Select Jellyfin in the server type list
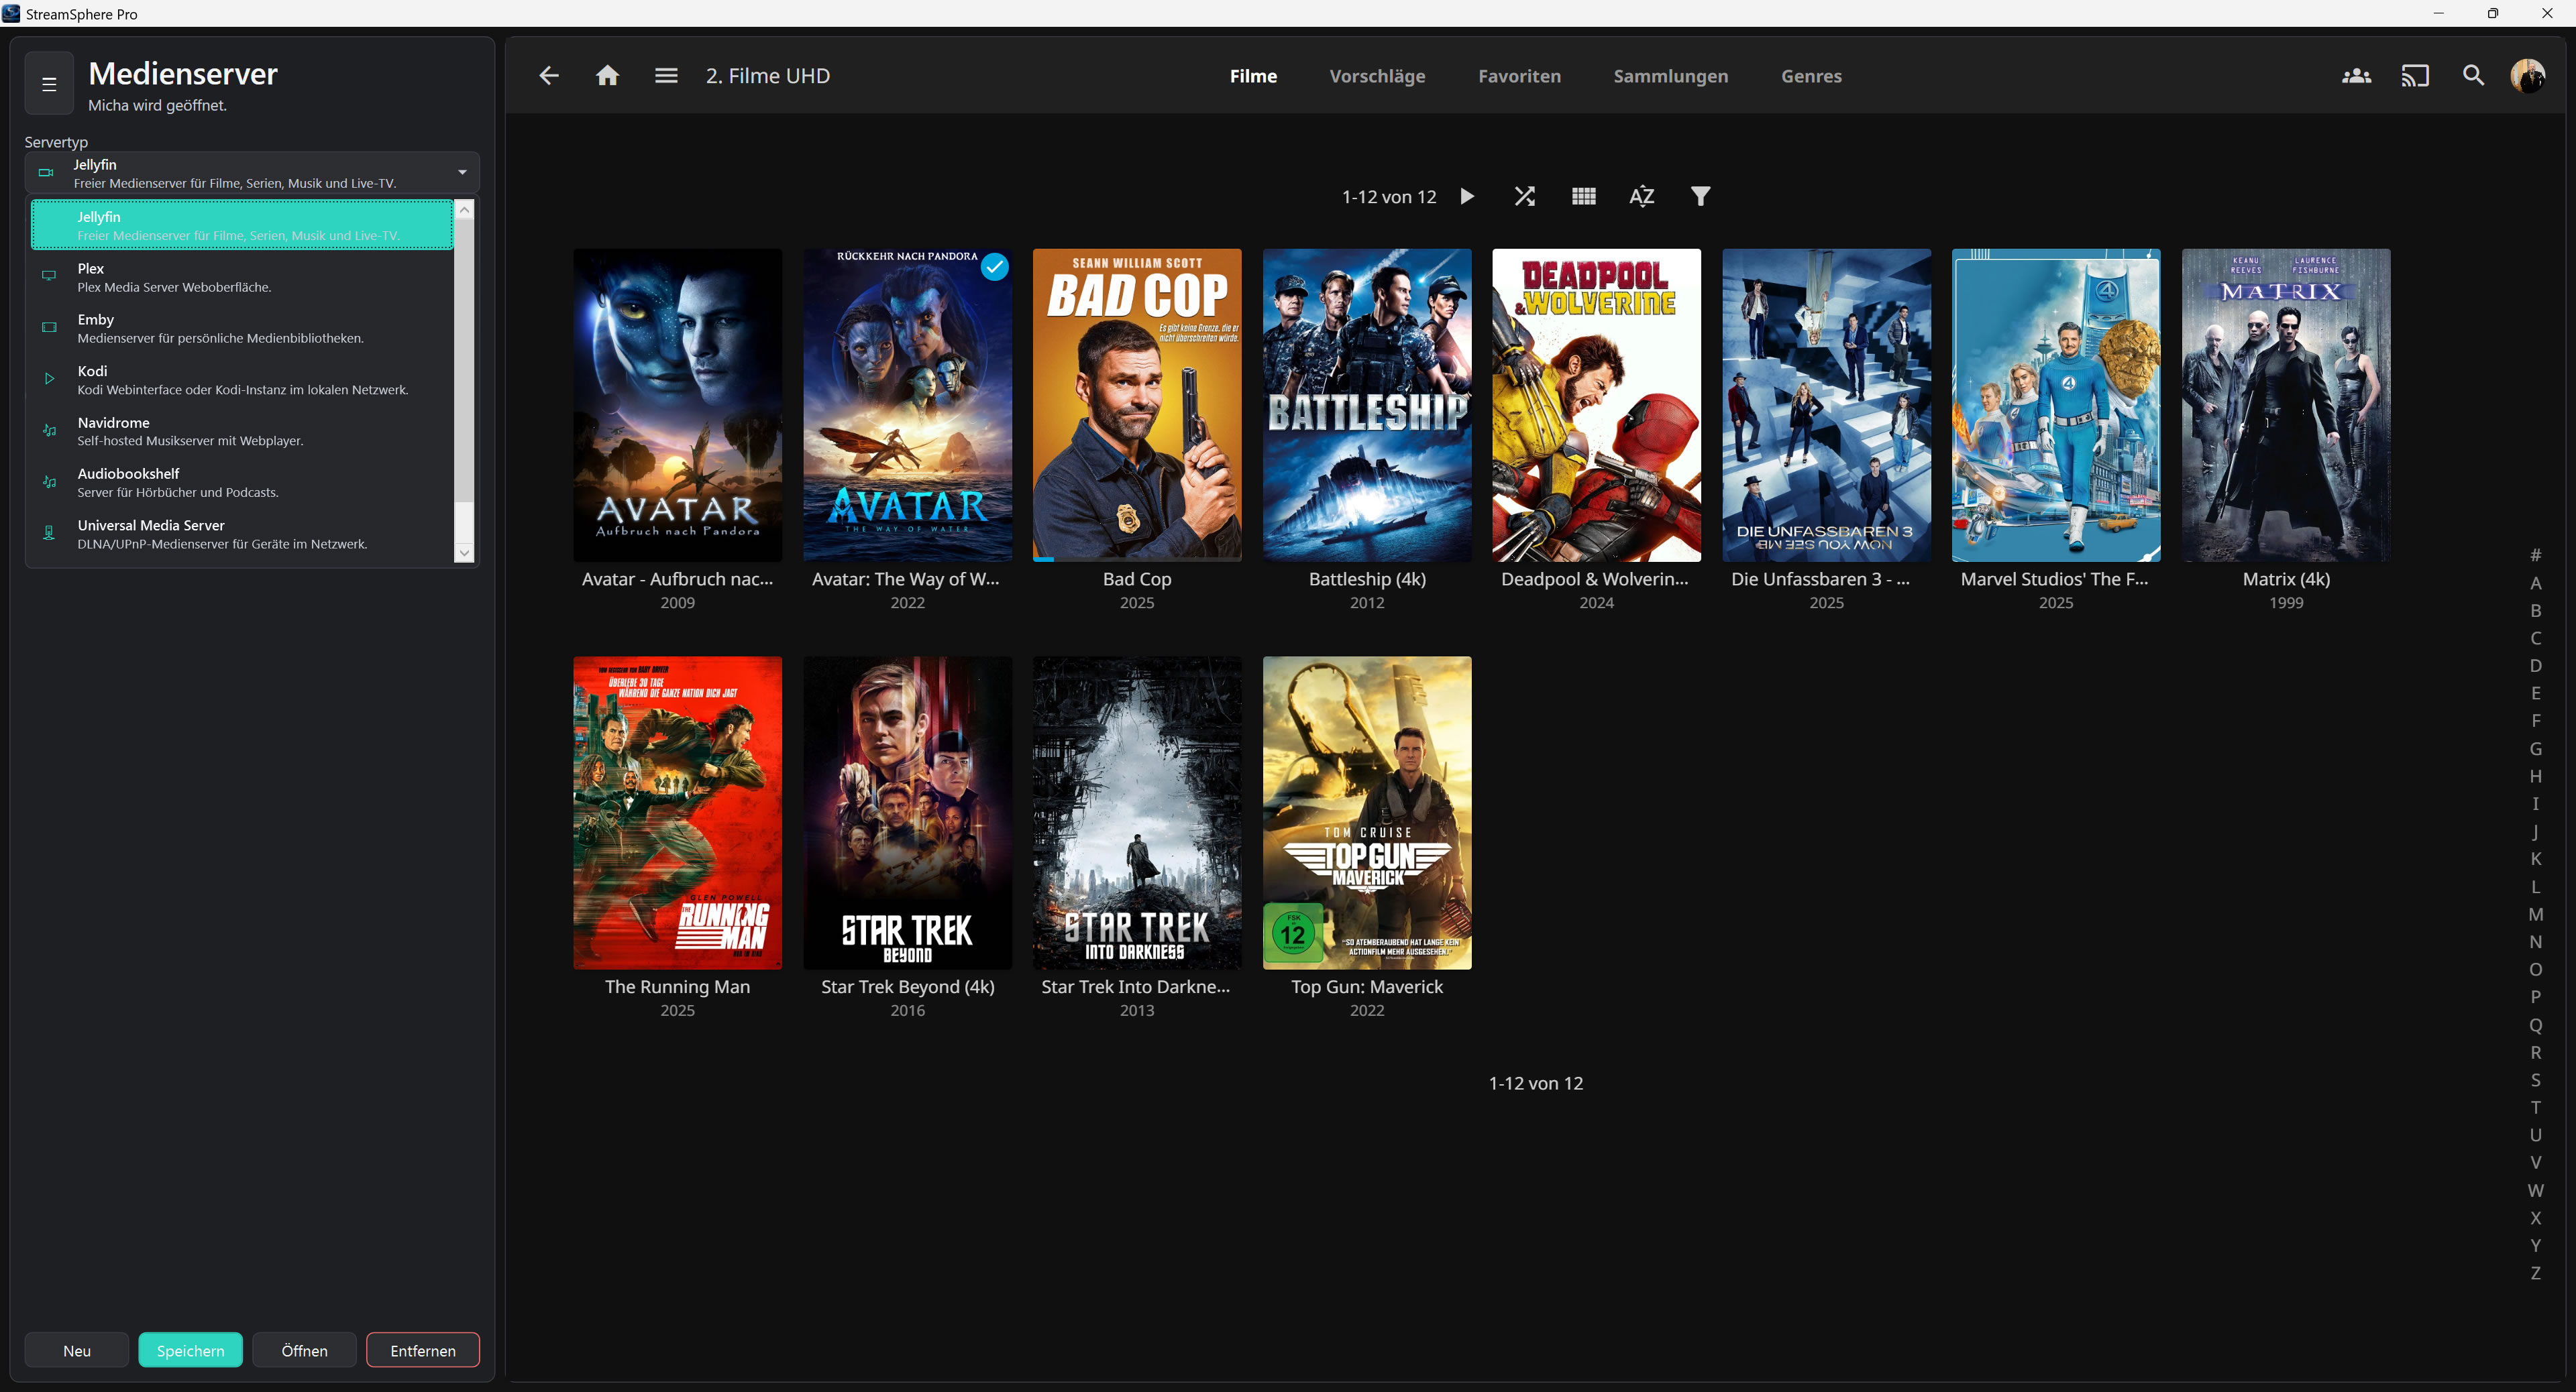 point(242,225)
